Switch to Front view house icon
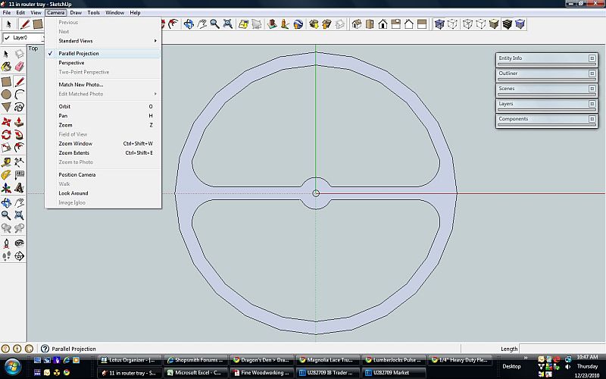Image resolution: width=606 pixels, height=379 pixels. click(383, 24)
